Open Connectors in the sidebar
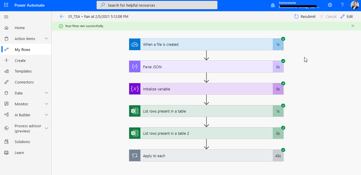 tap(24, 82)
